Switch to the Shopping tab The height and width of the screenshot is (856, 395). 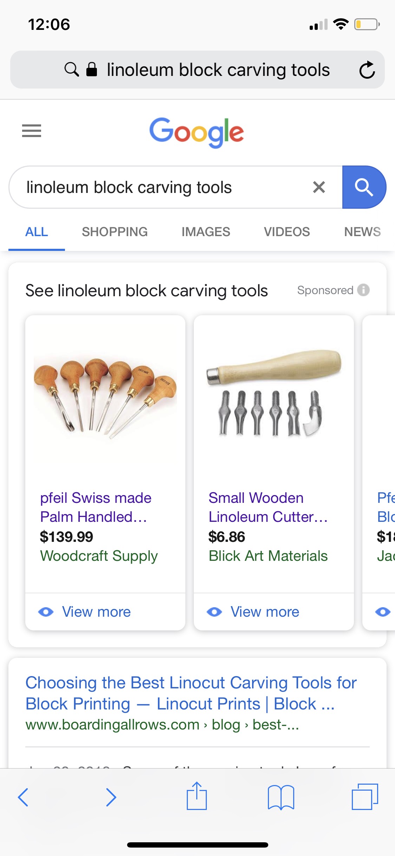coord(114,232)
